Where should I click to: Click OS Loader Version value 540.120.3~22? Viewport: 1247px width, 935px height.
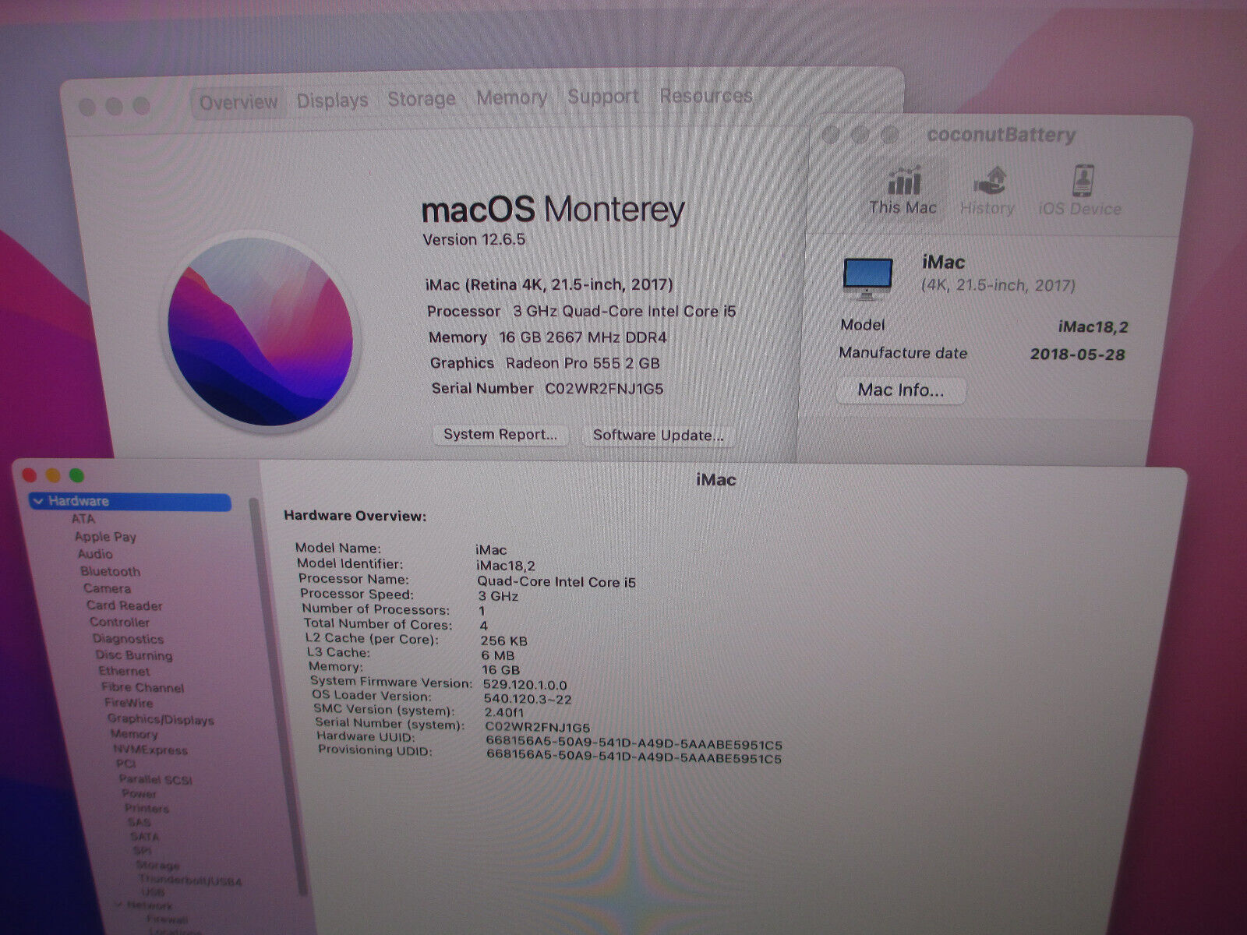[x=528, y=699]
